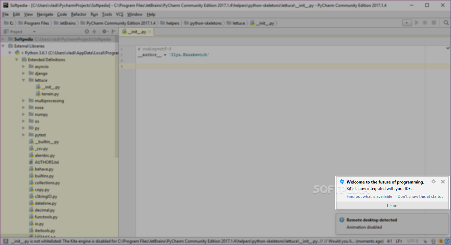Open the Refactor menu
This screenshot has height=245, width=451.
point(79,14)
